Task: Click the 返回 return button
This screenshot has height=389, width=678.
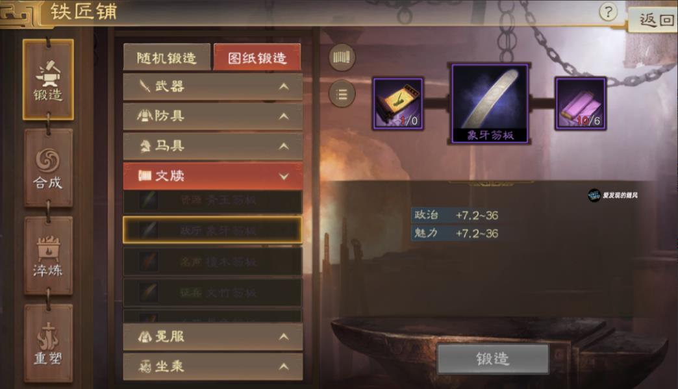Action: point(654,20)
